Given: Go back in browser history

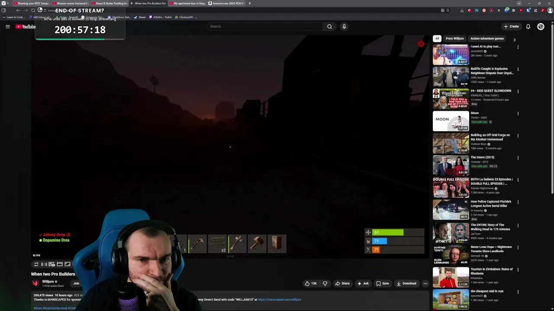Looking at the screenshot, I should [18, 10].
